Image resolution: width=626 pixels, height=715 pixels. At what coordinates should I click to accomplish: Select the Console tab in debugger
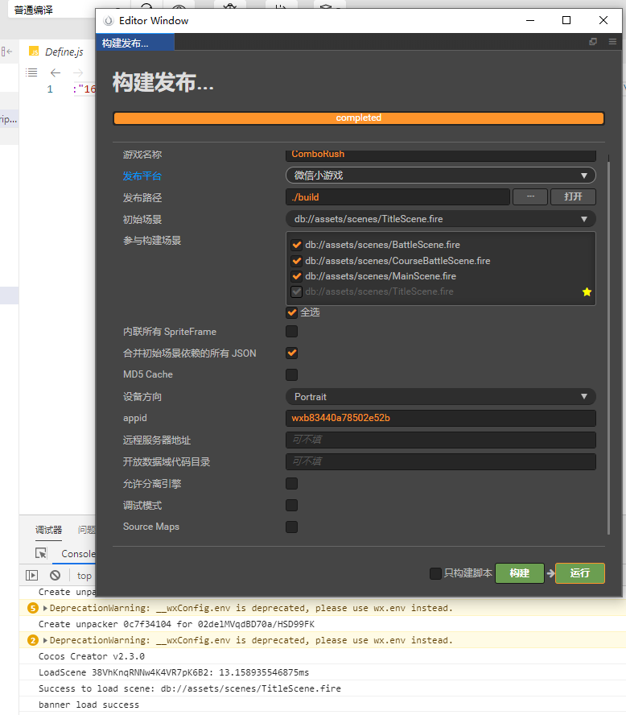78,554
